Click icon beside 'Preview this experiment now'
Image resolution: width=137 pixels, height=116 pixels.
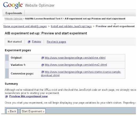(x=6, y=97)
